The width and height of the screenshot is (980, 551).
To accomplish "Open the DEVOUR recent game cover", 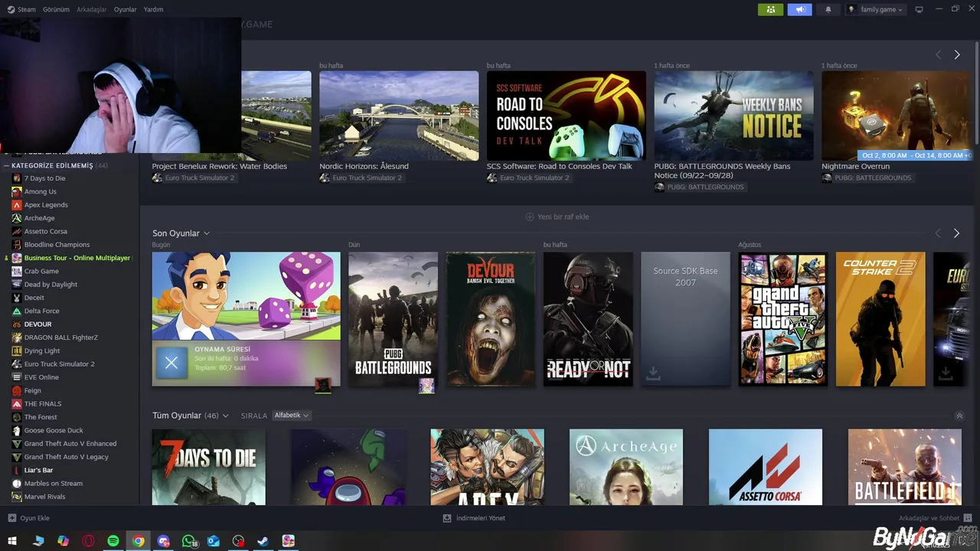I will coord(491,319).
